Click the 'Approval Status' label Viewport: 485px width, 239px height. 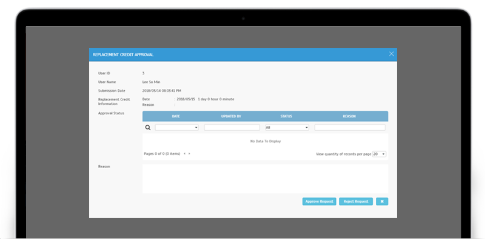(x=111, y=113)
